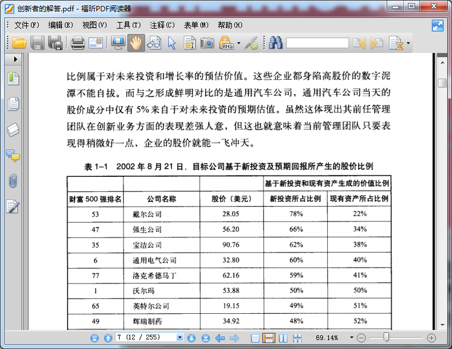Viewport: 452px width, 349px height.
Task: Switch to continuous facing layout
Action: tap(297, 338)
